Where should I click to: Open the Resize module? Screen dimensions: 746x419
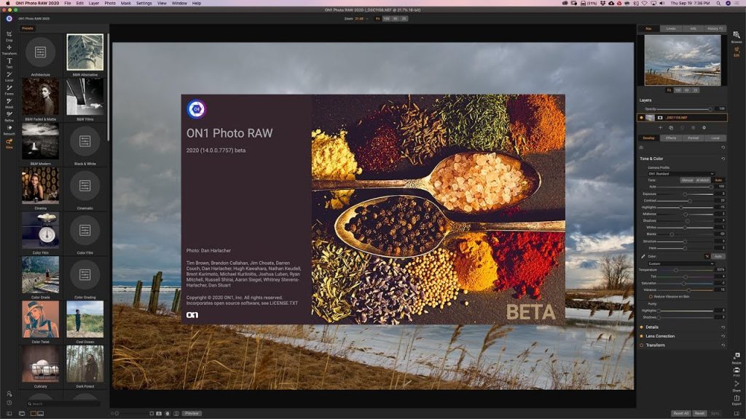click(737, 356)
